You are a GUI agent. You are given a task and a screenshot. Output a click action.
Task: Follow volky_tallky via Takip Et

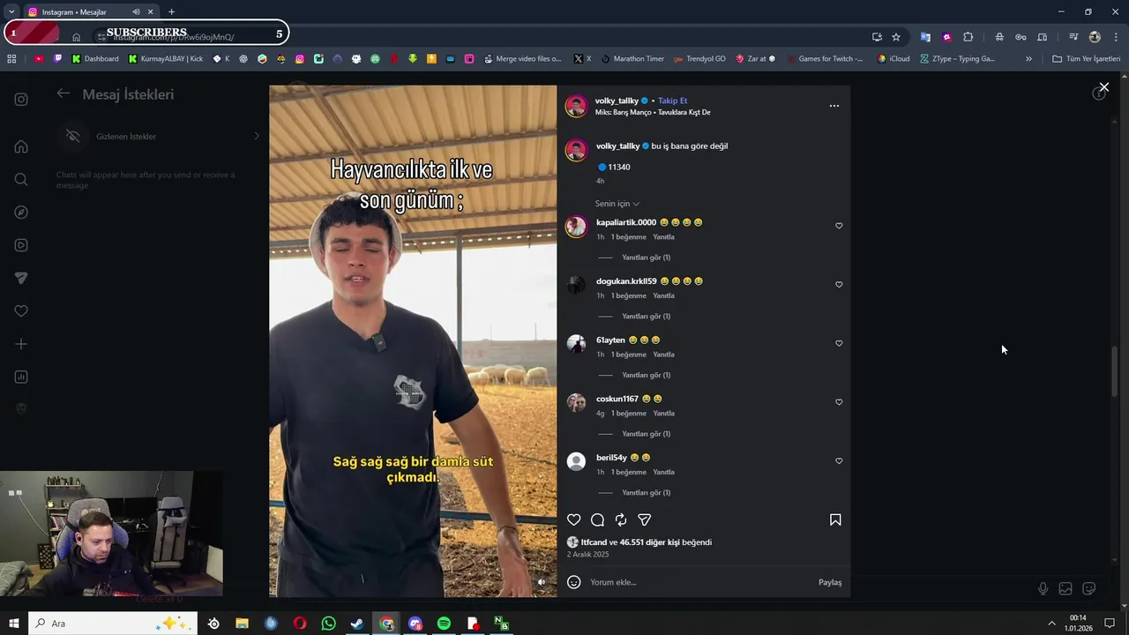click(x=672, y=101)
